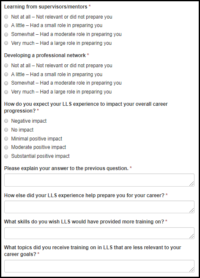
Task: Select 'Not at all' under Developing a professional network
Action: [6, 66]
